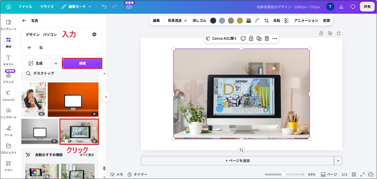The width and height of the screenshot is (377, 179).
Task: Click the 生成 generate button
Action: pyautogui.click(x=36, y=63)
